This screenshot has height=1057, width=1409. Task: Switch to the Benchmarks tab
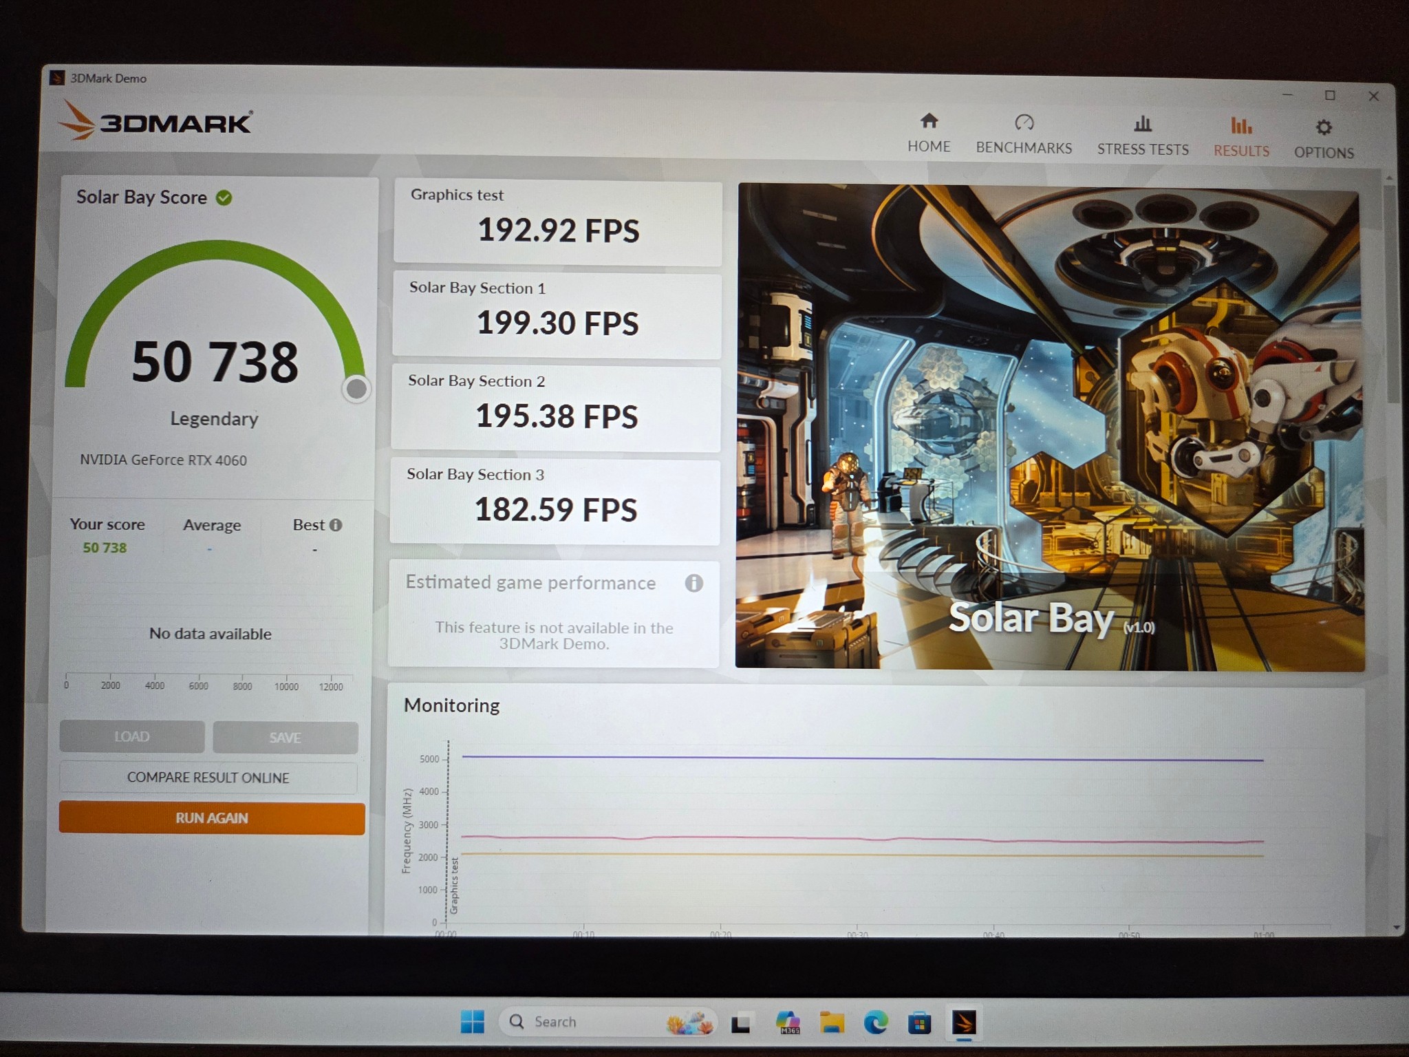1024,135
